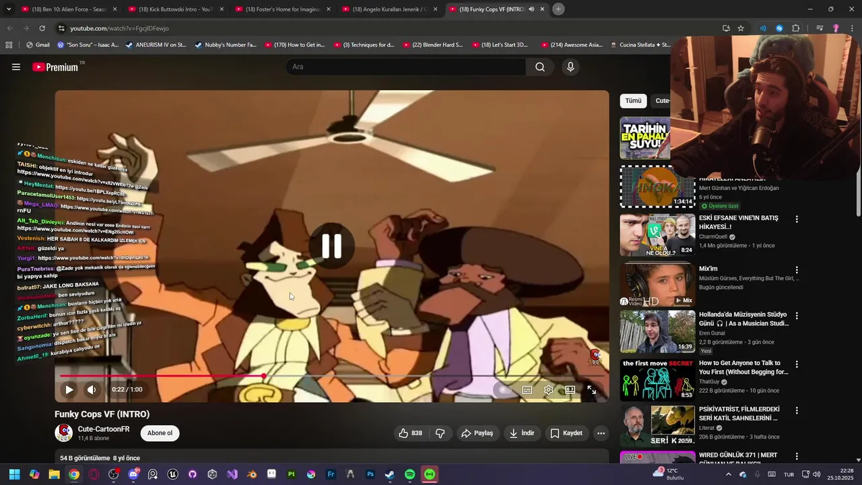Mute the Funky Cops tab via speaker icon
862x485 pixels.
coord(531,9)
